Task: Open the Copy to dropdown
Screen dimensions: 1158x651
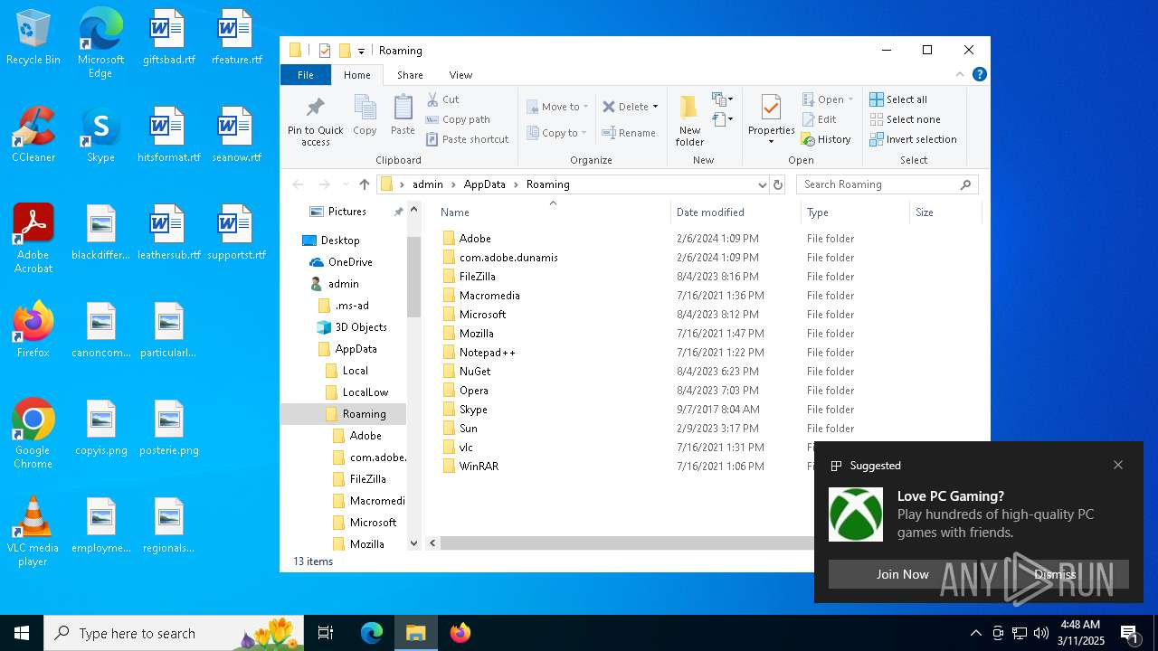Action: [557, 133]
